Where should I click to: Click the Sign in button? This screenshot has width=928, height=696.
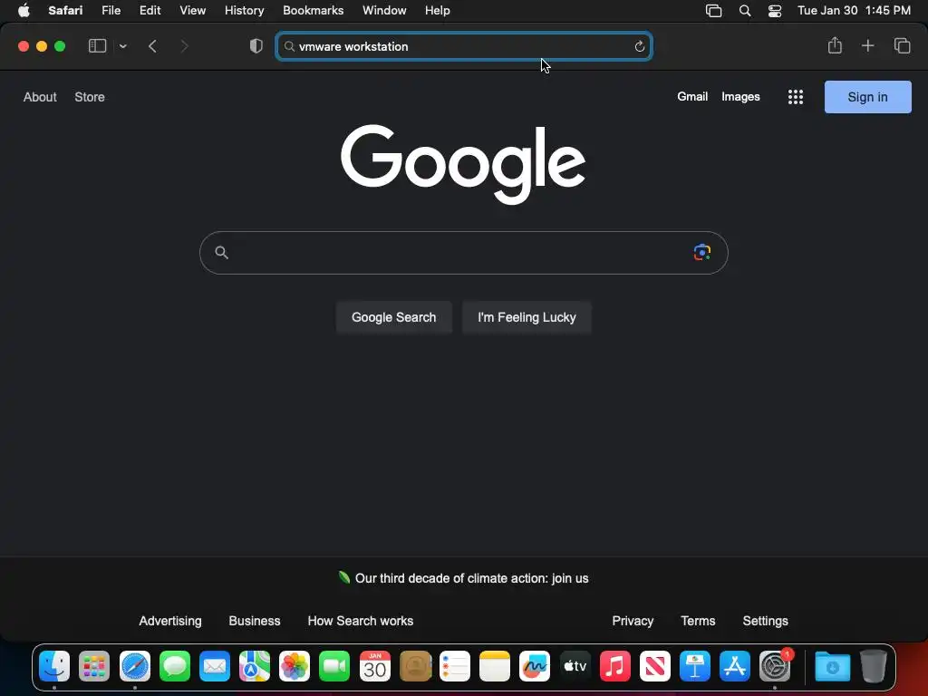pyautogui.click(x=867, y=97)
